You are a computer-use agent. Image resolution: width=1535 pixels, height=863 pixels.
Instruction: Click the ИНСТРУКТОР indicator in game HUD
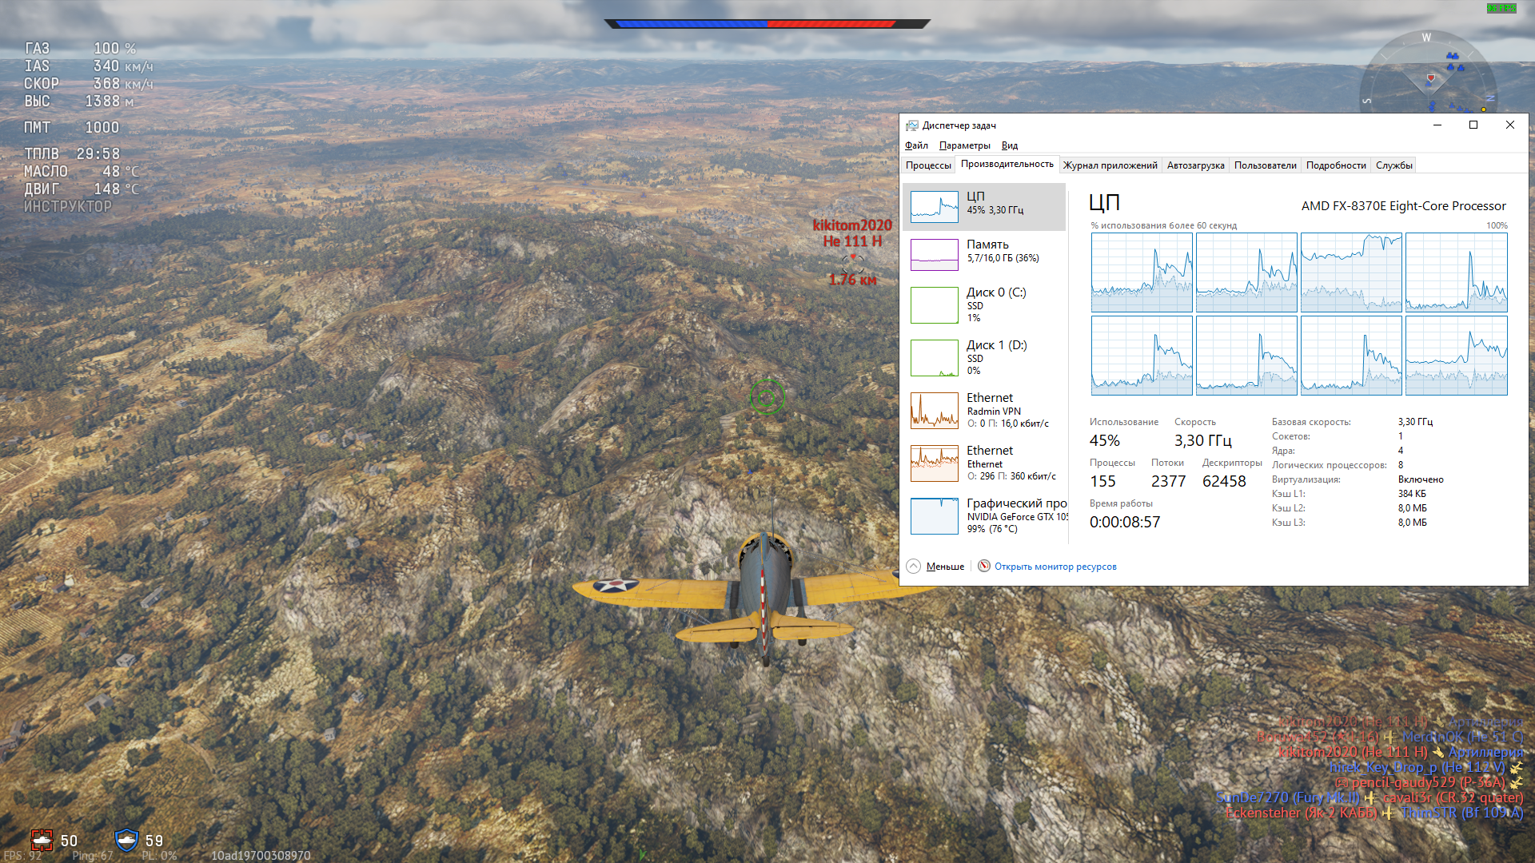pos(68,206)
